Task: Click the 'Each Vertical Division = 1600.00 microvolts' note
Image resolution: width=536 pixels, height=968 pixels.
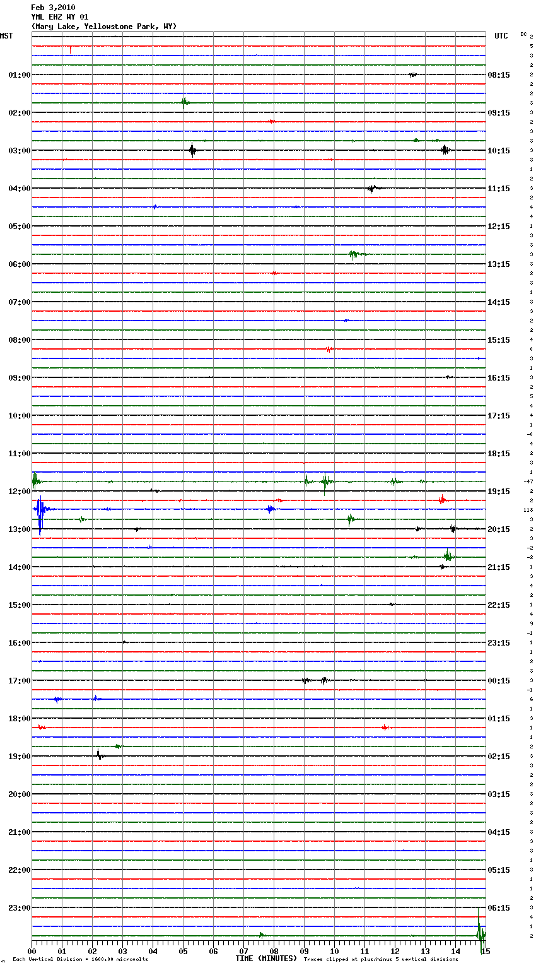Action: (x=80, y=960)
